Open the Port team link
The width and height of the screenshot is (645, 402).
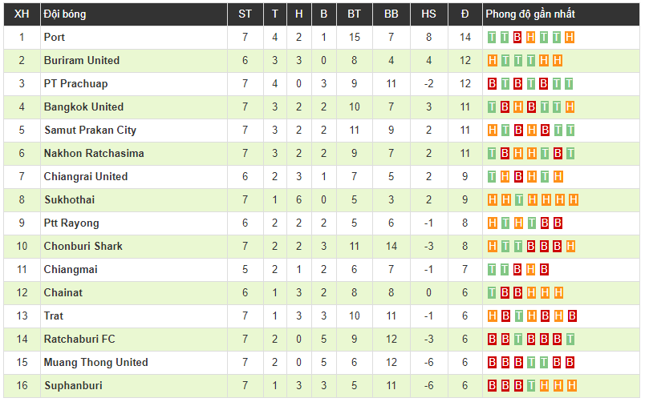[55, 37]
